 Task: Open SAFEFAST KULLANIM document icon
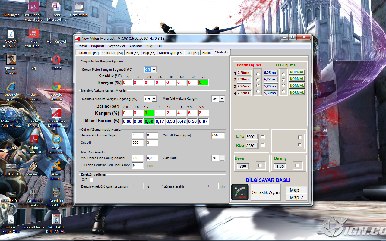pos(56,224)
